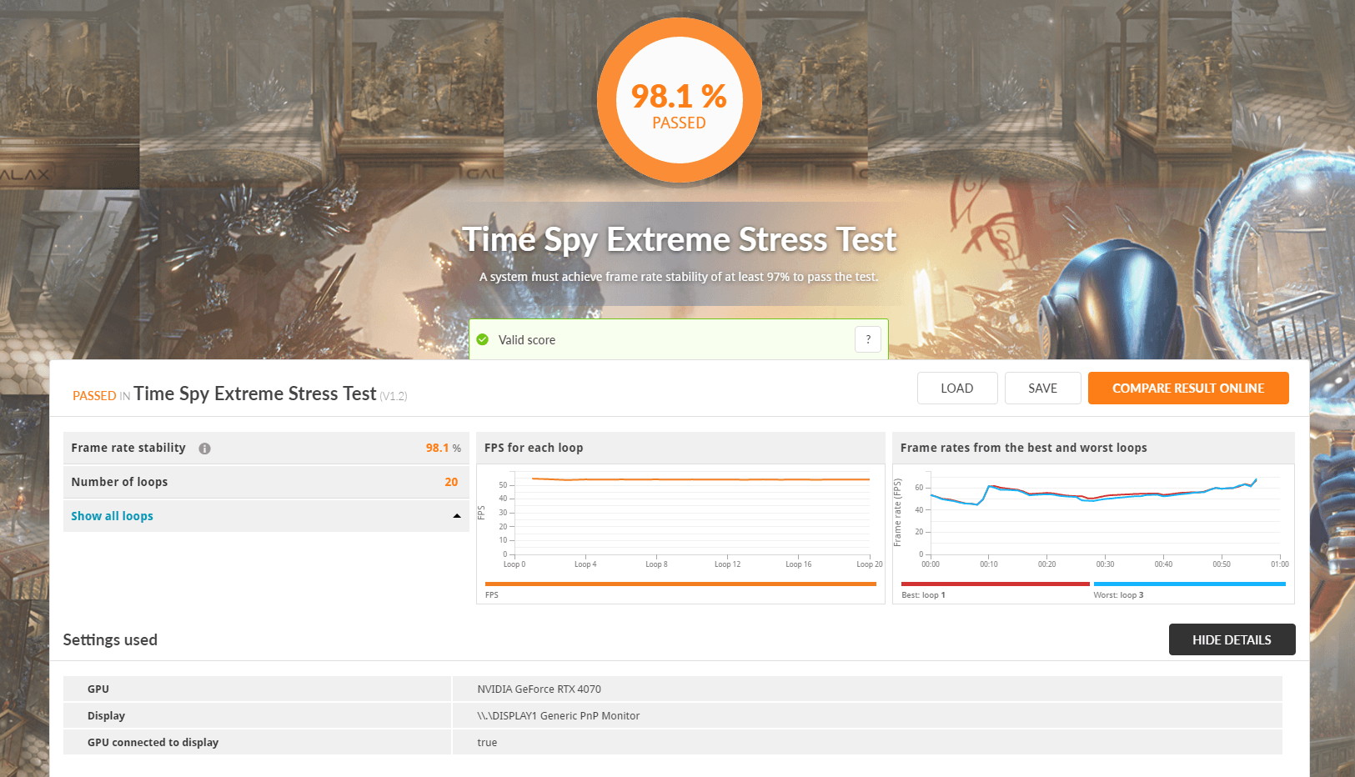Screen dimensions: 1355x777
Task: Load a saved result with LOAD
Action: click(x=957, y=388)
